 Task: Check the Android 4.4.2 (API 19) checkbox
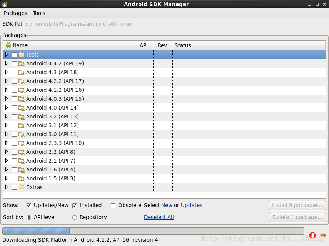click(14, 63)
